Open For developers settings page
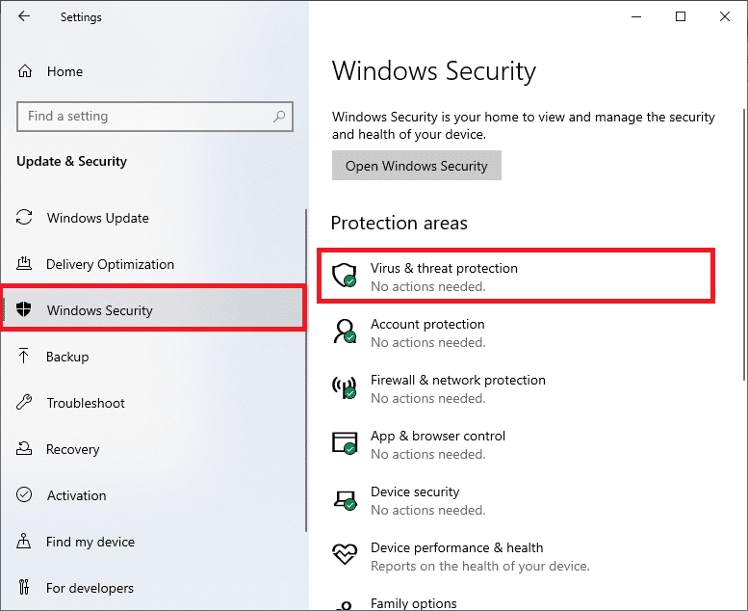The image size is (748, 611). (x=90, y=588)
